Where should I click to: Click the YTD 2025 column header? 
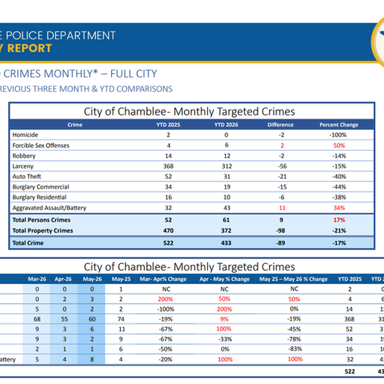tap(169, 125)
